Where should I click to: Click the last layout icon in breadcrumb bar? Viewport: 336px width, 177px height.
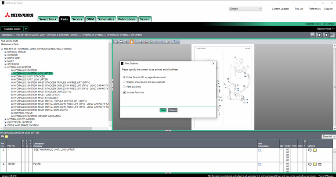pyautogui.click(x=332, y=35)
